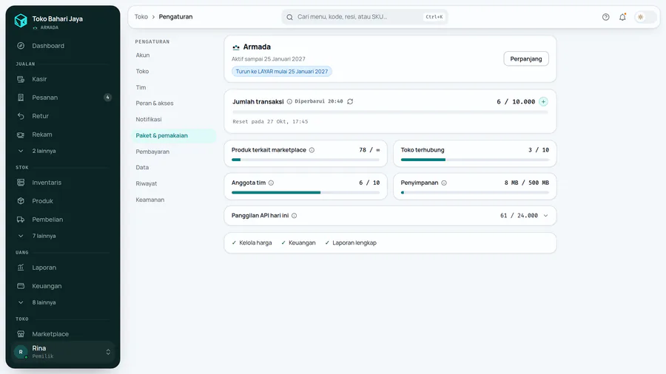The width and height of the screenshot is (666, 374).
Task: Open the Rina user account switcher
Action: pyautogui.click(x=63, y=352)
